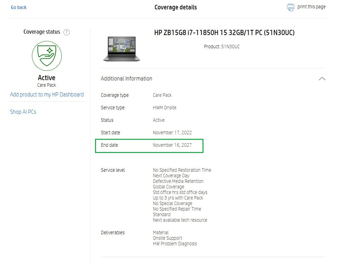Collapse the Additional Information section chevron
Image resolution: width=337 pixels, height=263 pixels.
[322, 79]
